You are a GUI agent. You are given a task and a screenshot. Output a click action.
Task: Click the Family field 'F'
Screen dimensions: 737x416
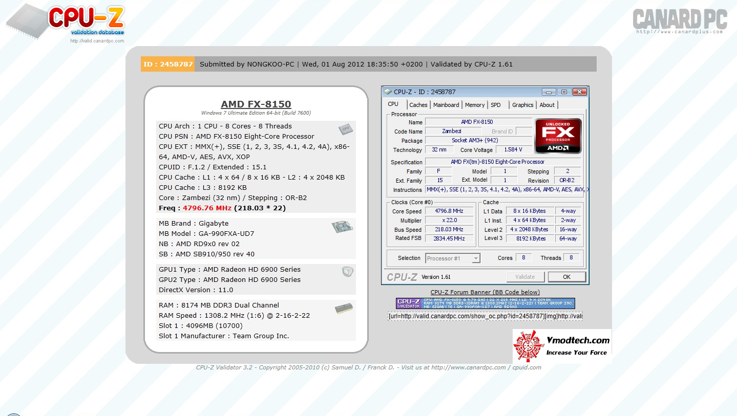pos(438,171)
